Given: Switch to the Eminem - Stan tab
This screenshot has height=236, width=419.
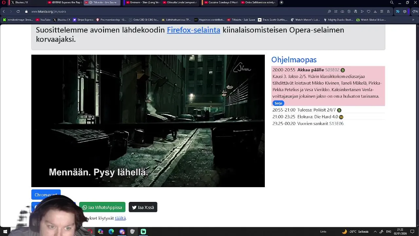Looking at the screenshot, I should (143, 2).
